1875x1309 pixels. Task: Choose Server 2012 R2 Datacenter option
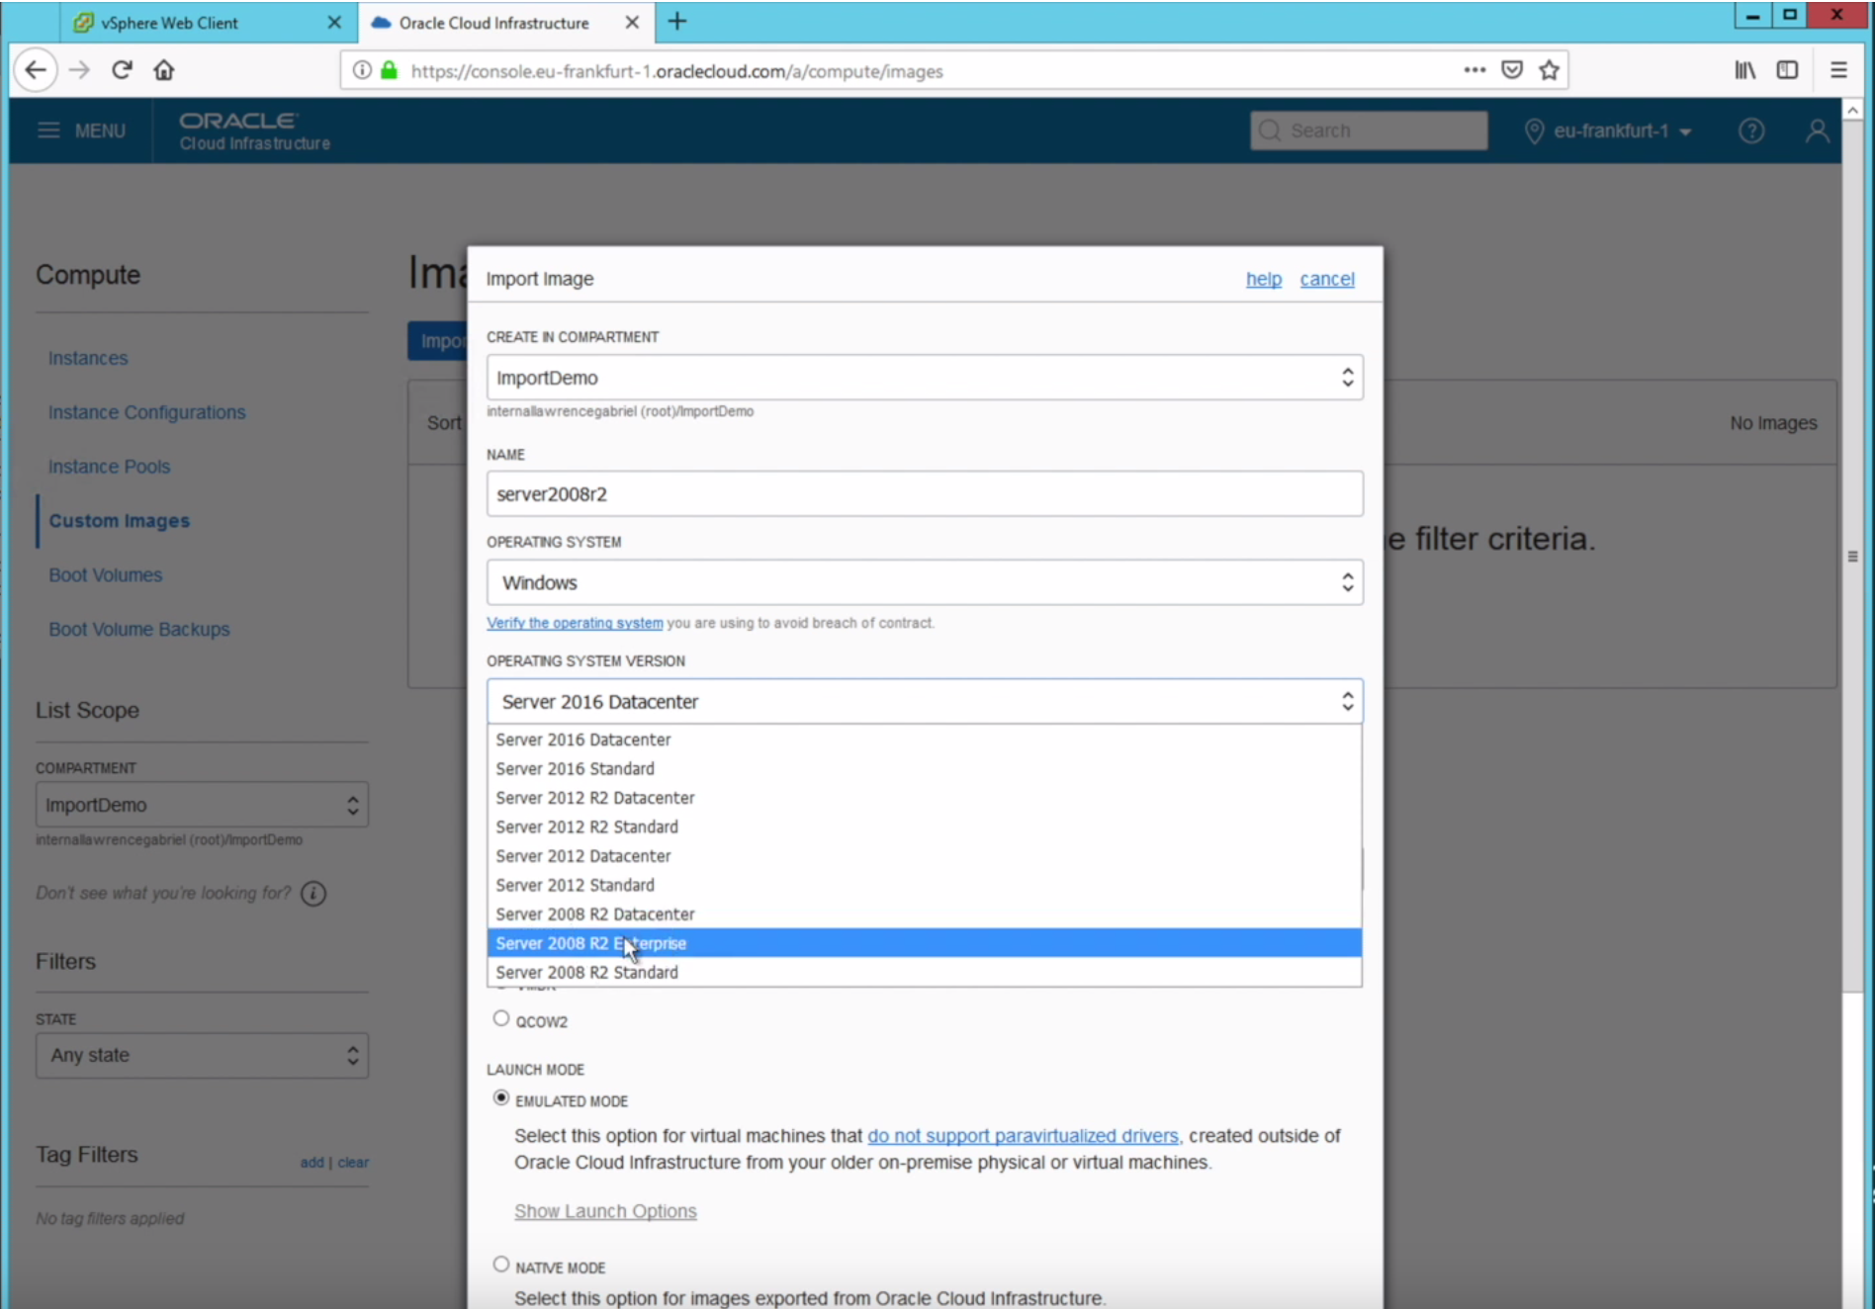[925, 798]
